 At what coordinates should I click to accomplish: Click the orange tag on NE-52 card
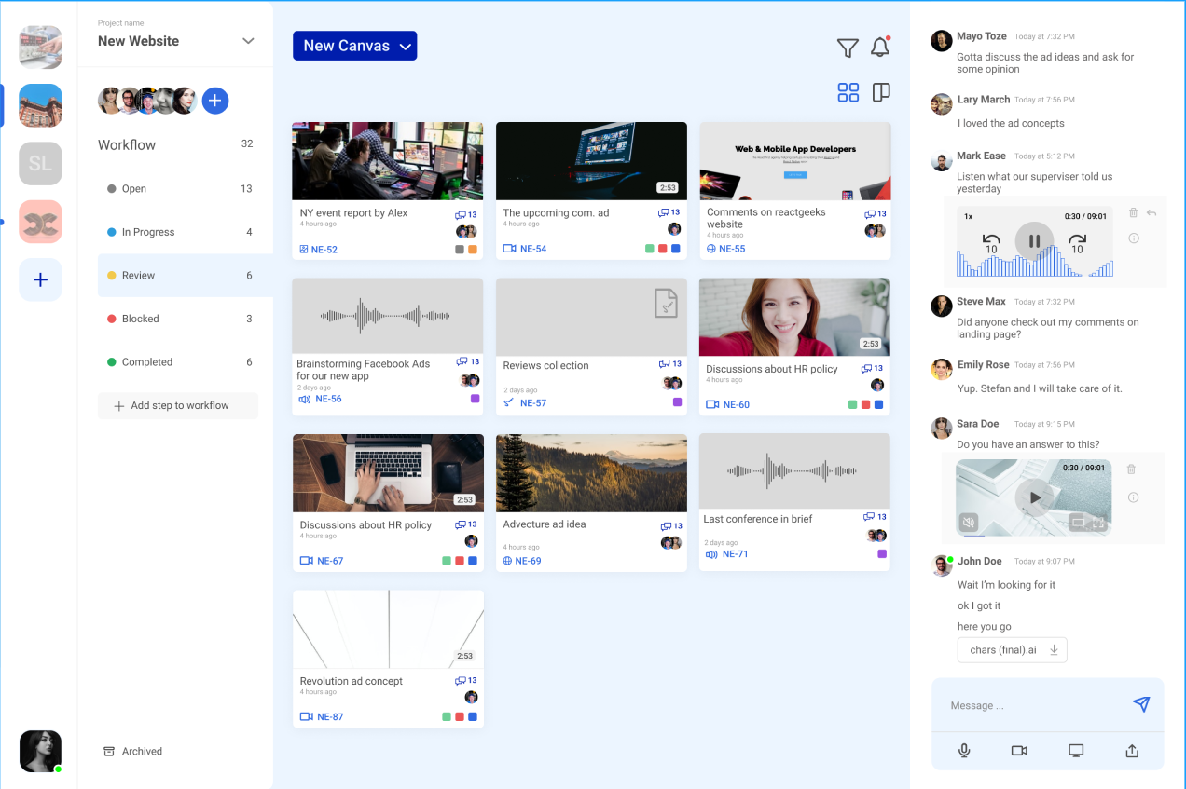[473, 250]
